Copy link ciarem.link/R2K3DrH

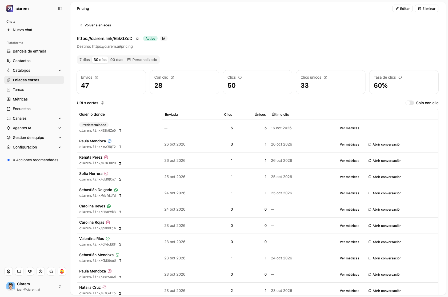coord(120,163)
